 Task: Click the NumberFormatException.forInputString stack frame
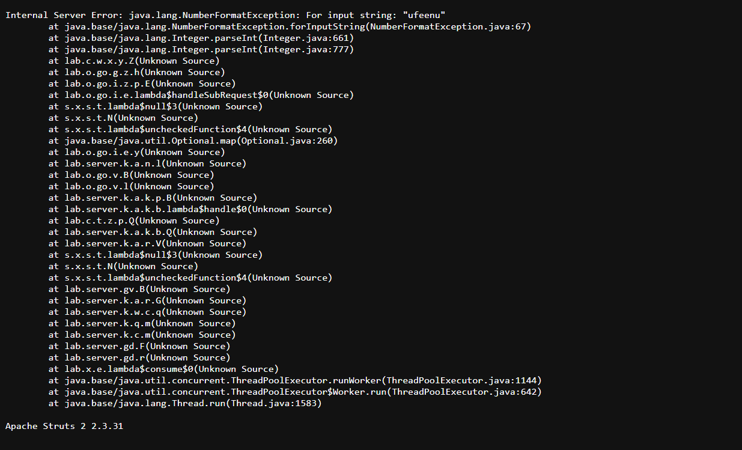[x=290, y=26]
